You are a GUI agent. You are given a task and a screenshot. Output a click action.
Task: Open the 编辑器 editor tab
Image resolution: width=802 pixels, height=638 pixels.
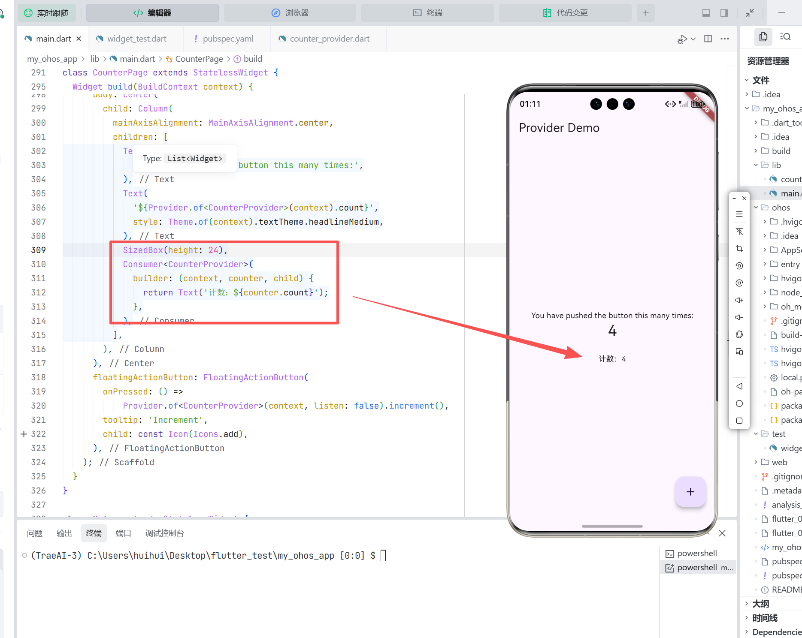(152, 13)
